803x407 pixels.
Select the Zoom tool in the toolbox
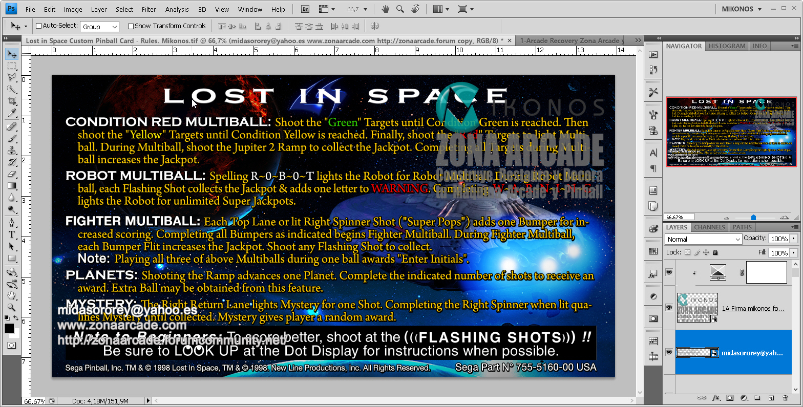coord(11,307)
